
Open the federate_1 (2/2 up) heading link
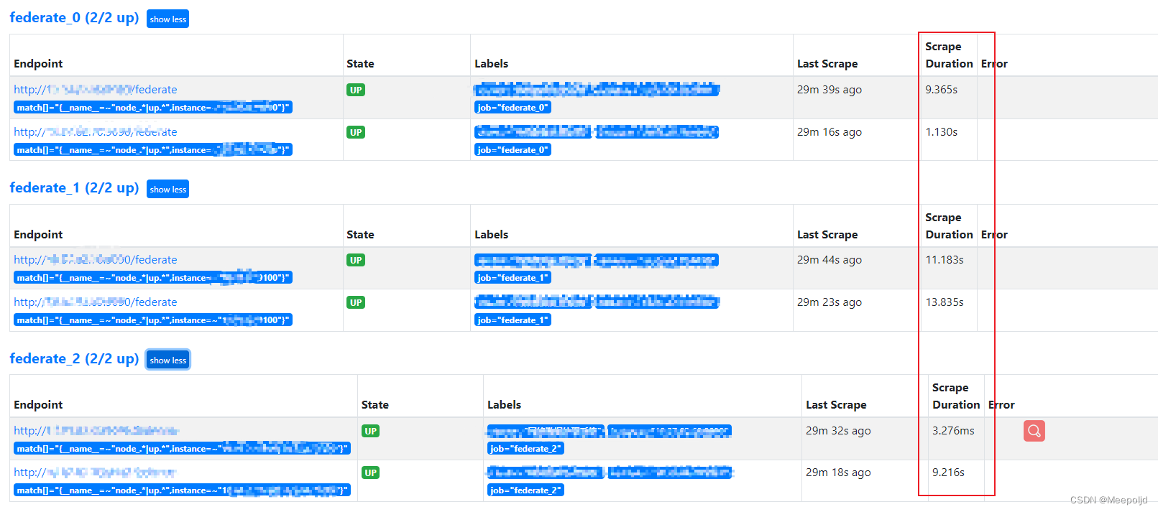74,188
